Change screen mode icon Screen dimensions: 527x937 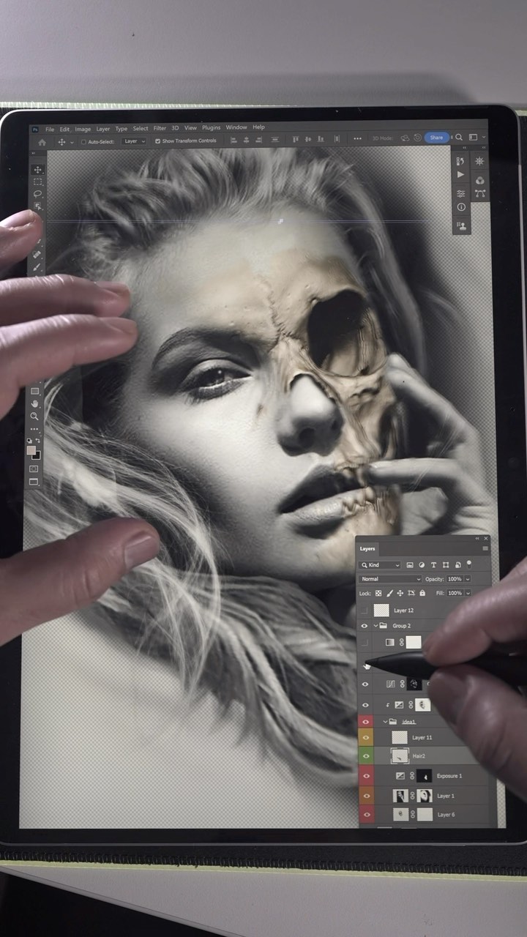tap(34, 482)
